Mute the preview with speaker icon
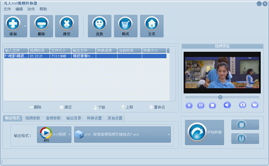 227,105
